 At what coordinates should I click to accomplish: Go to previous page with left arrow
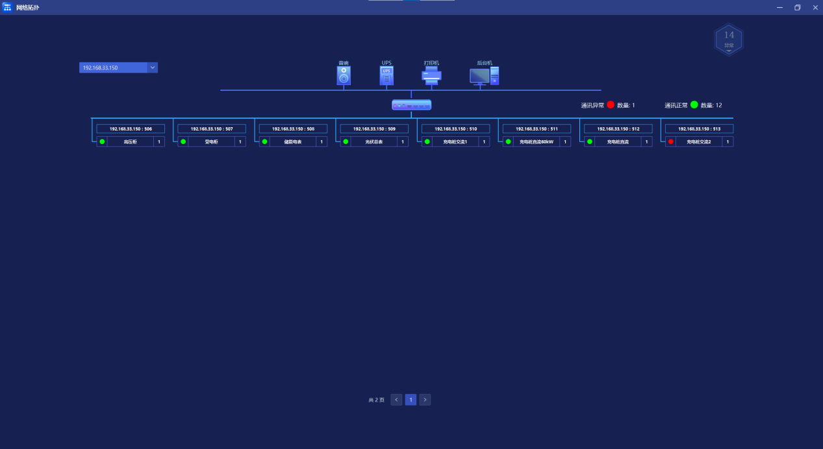[396, 400]
